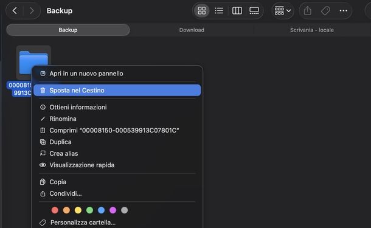
Task: Choose Comprimi "00008150-000539913C07801C"
Action: (x=117, y=130)
